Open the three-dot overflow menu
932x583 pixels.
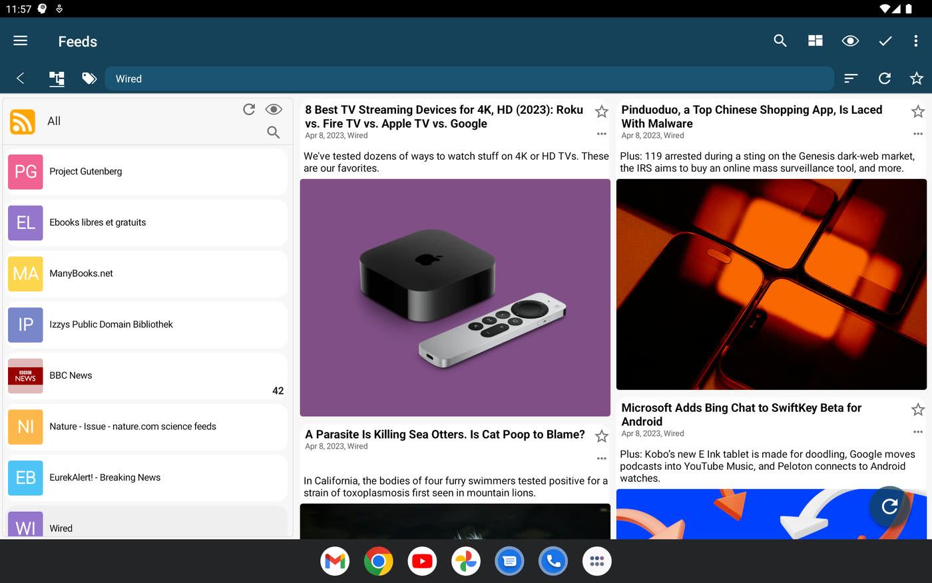click(916, 41)
